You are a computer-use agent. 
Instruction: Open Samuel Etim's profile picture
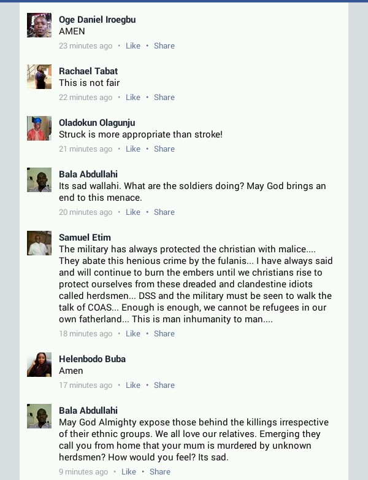[x=39, y=243]
